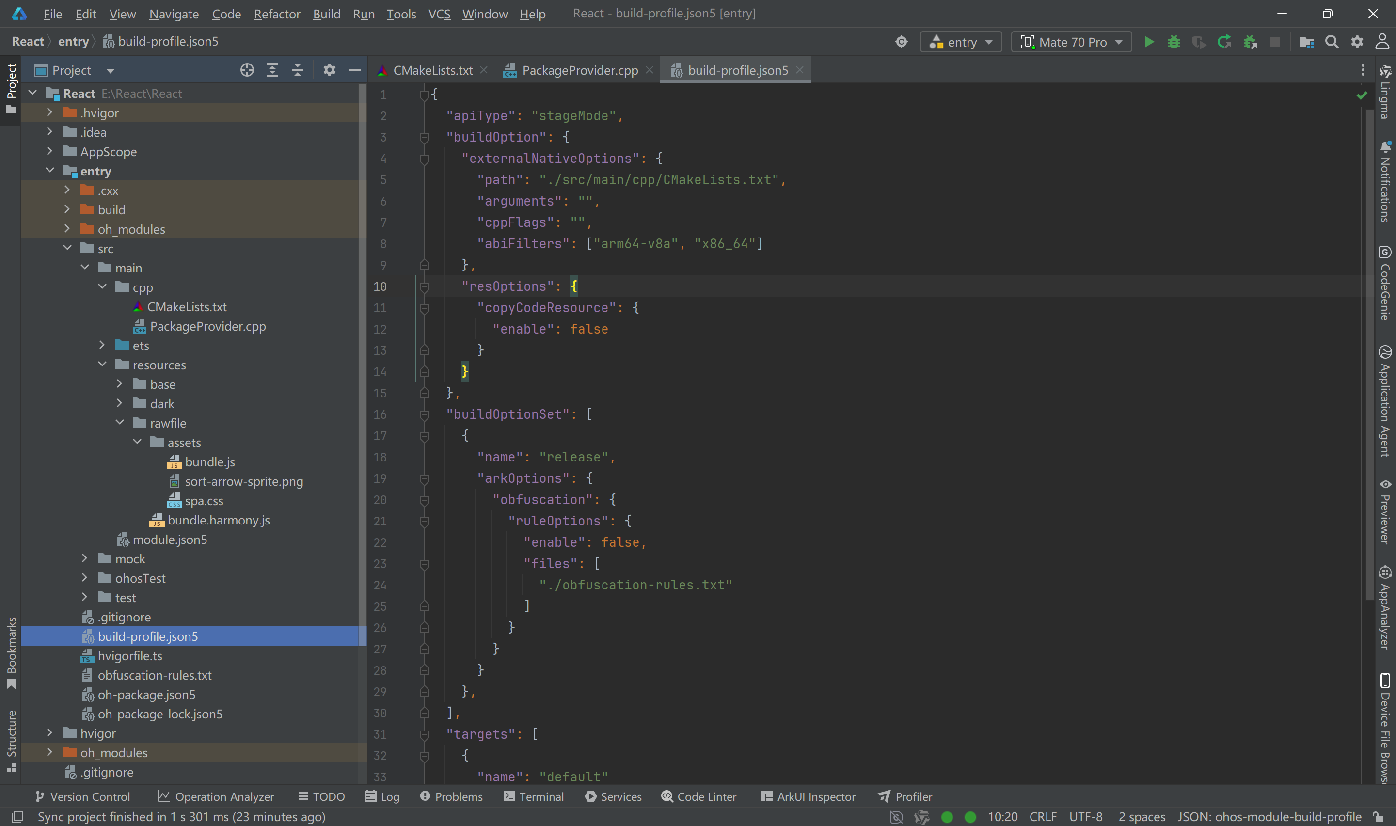Image resolution: width=1396 pixels, height=826 pixels.
Task: Toggle fold marker on buildOptionSet line
Action: pos(425,414)
